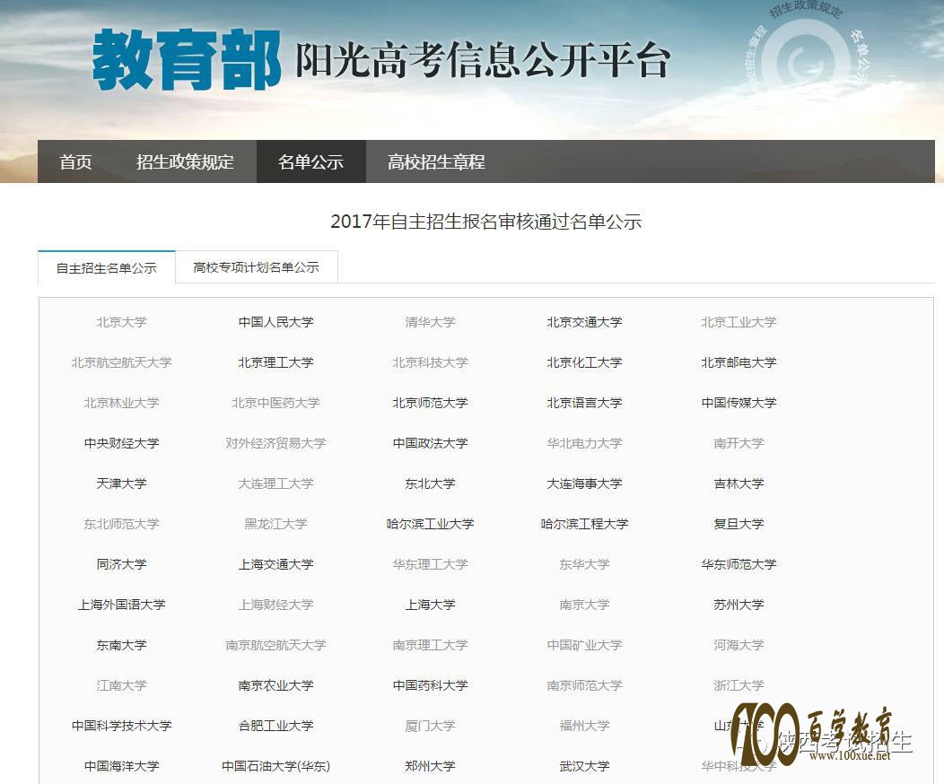The width and height of the screenshot is (944, 784).
Task: View the 中央财经大学 list
Action: (122, 443)
